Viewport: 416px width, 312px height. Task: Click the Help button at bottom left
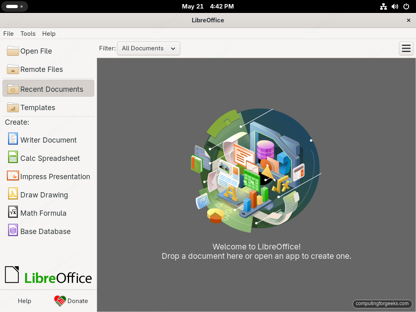pos(24,301)
